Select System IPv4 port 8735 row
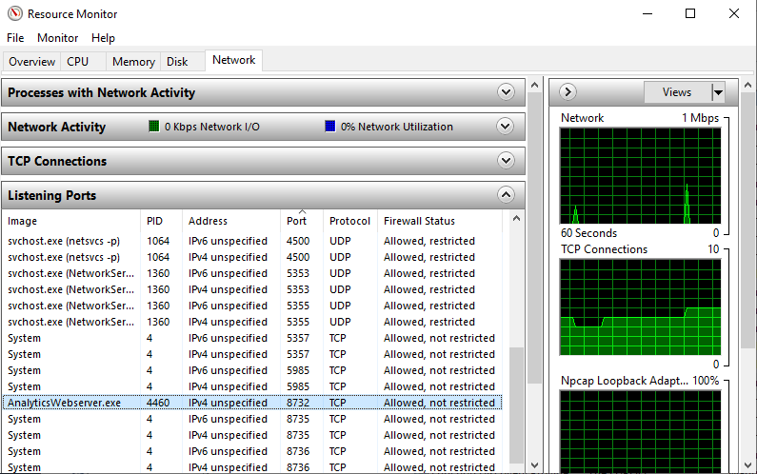 point(252,435)
